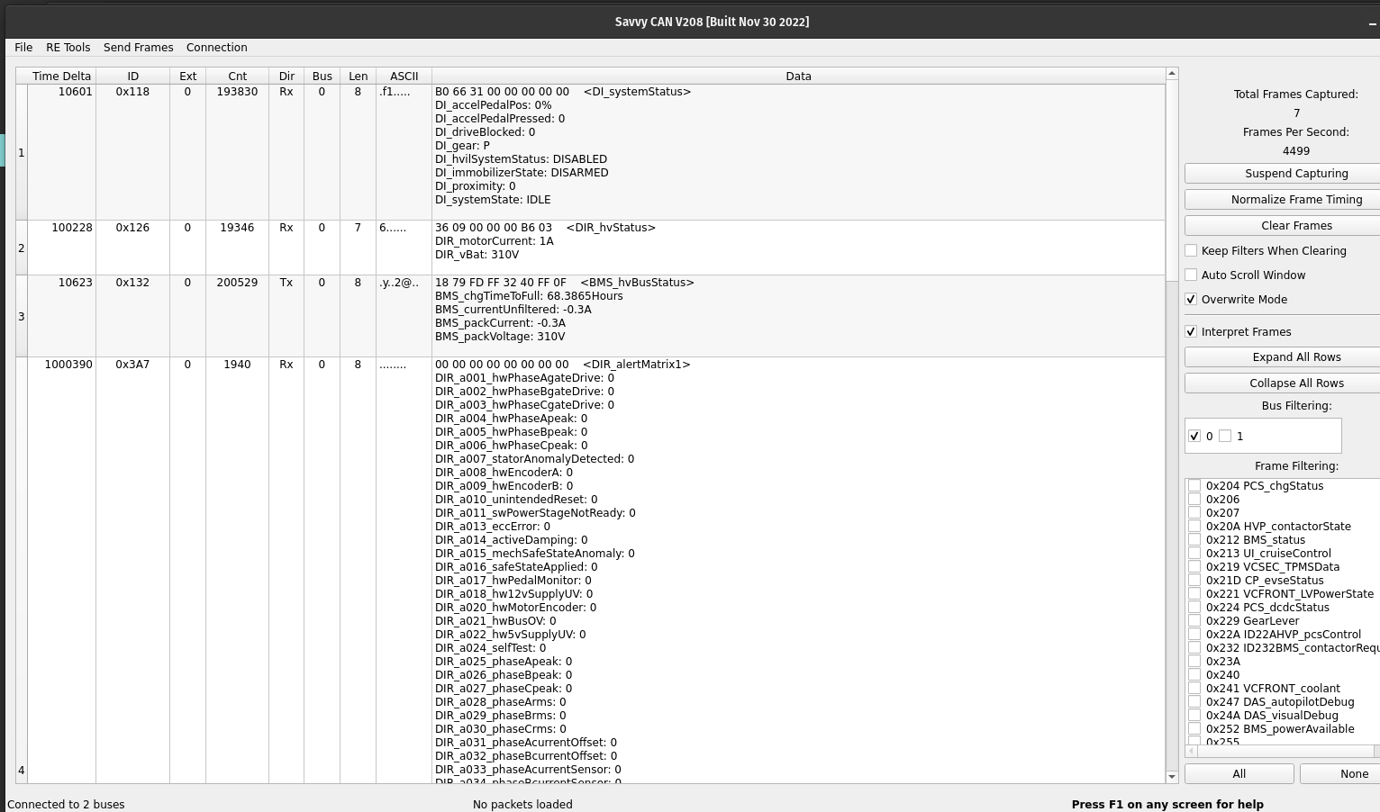1380x812 pixels.
Task: Expand all rows in the frame table
Action: tap(1283, 357)
